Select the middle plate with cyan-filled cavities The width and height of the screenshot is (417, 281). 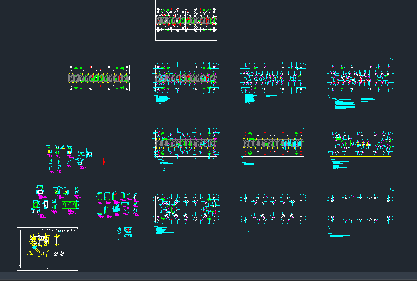[x=273, y=143]
